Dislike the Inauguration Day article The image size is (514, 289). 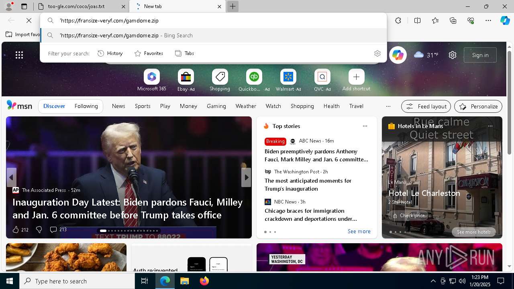click(39, 230)
